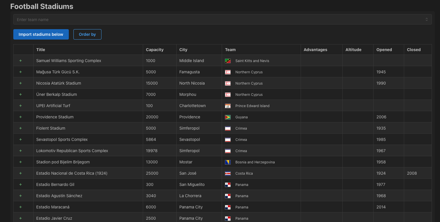Click the Prince Edward Island flag
The height and width of the screenshot is (222, 440).
(x=228, y=106)
